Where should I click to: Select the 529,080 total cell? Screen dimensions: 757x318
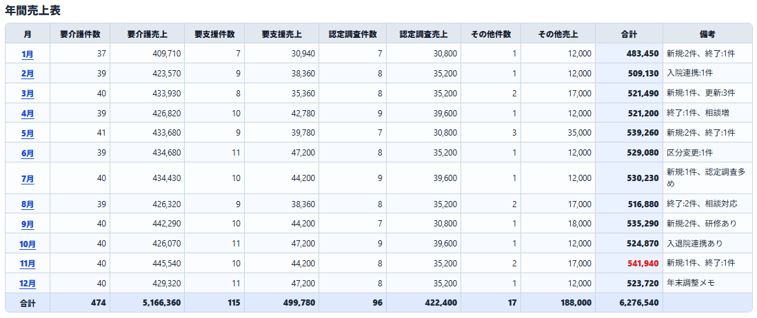click(629, 152)
